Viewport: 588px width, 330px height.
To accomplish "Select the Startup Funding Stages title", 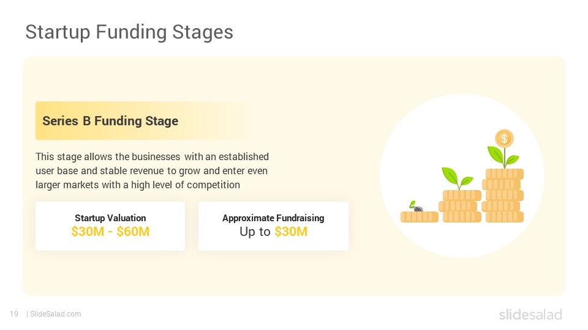I will coord(129,32).
